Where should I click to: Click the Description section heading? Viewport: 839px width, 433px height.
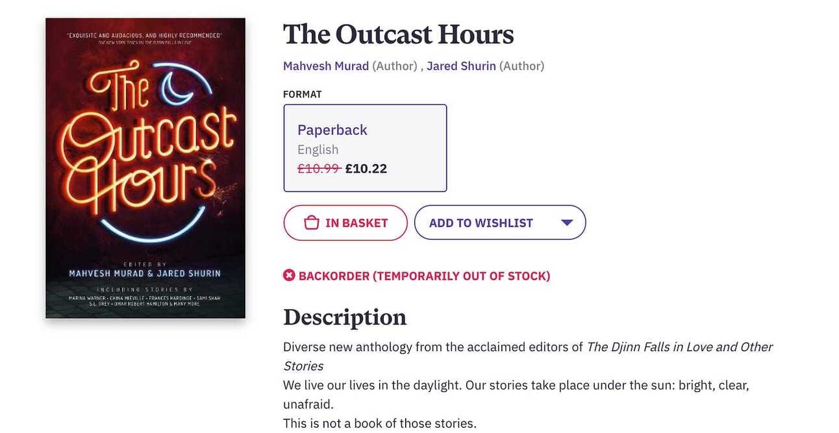tap(345, 317)
